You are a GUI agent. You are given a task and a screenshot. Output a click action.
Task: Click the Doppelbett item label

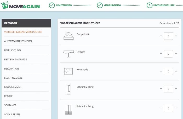click(83, 34)
